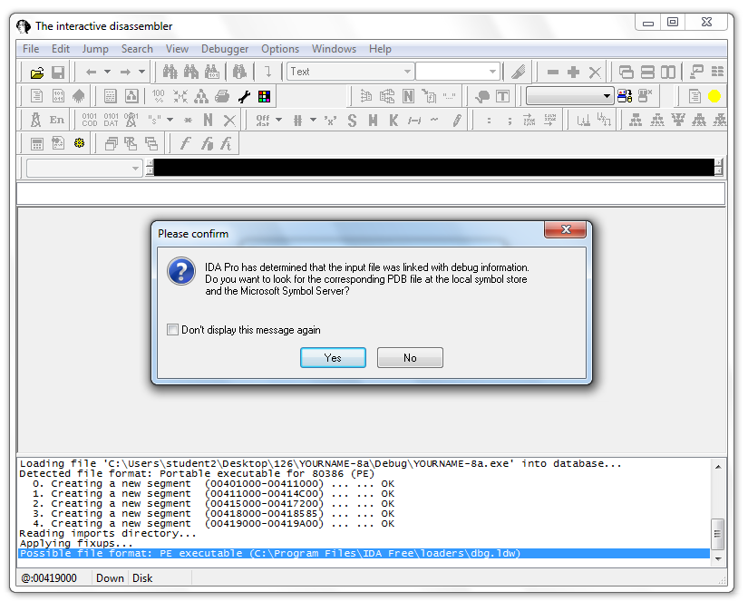Click the jump forward right arrow

click(x=125, y=72)
